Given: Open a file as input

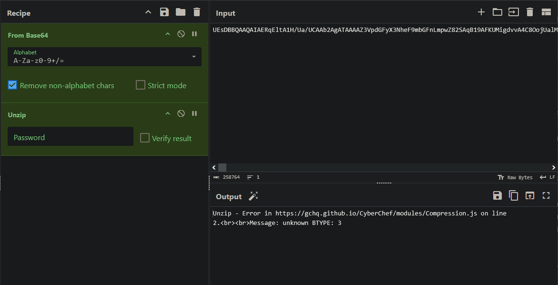Looking at the screenshot, I should (x=513, y=12).
